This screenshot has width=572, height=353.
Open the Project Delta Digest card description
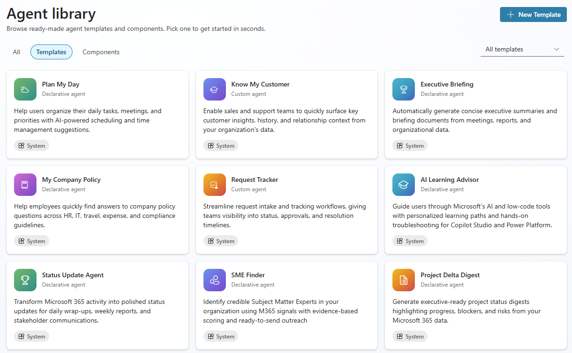coord(467,311)
